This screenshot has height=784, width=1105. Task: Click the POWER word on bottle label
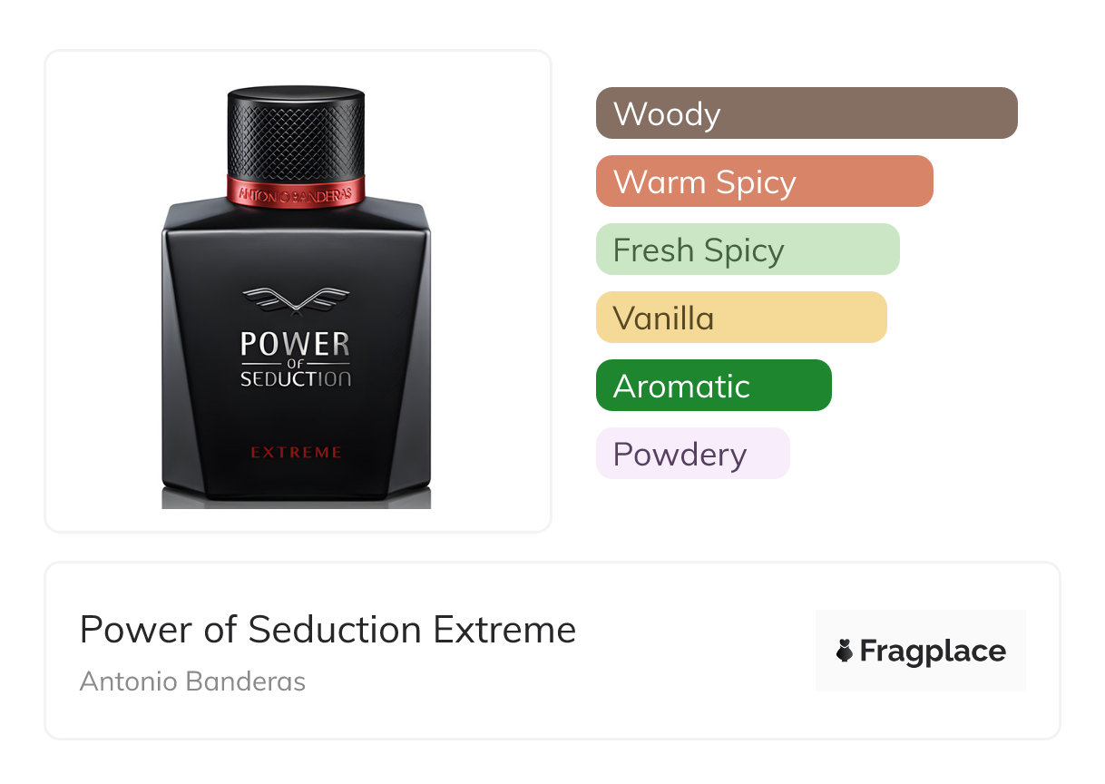tap(295, 345)
